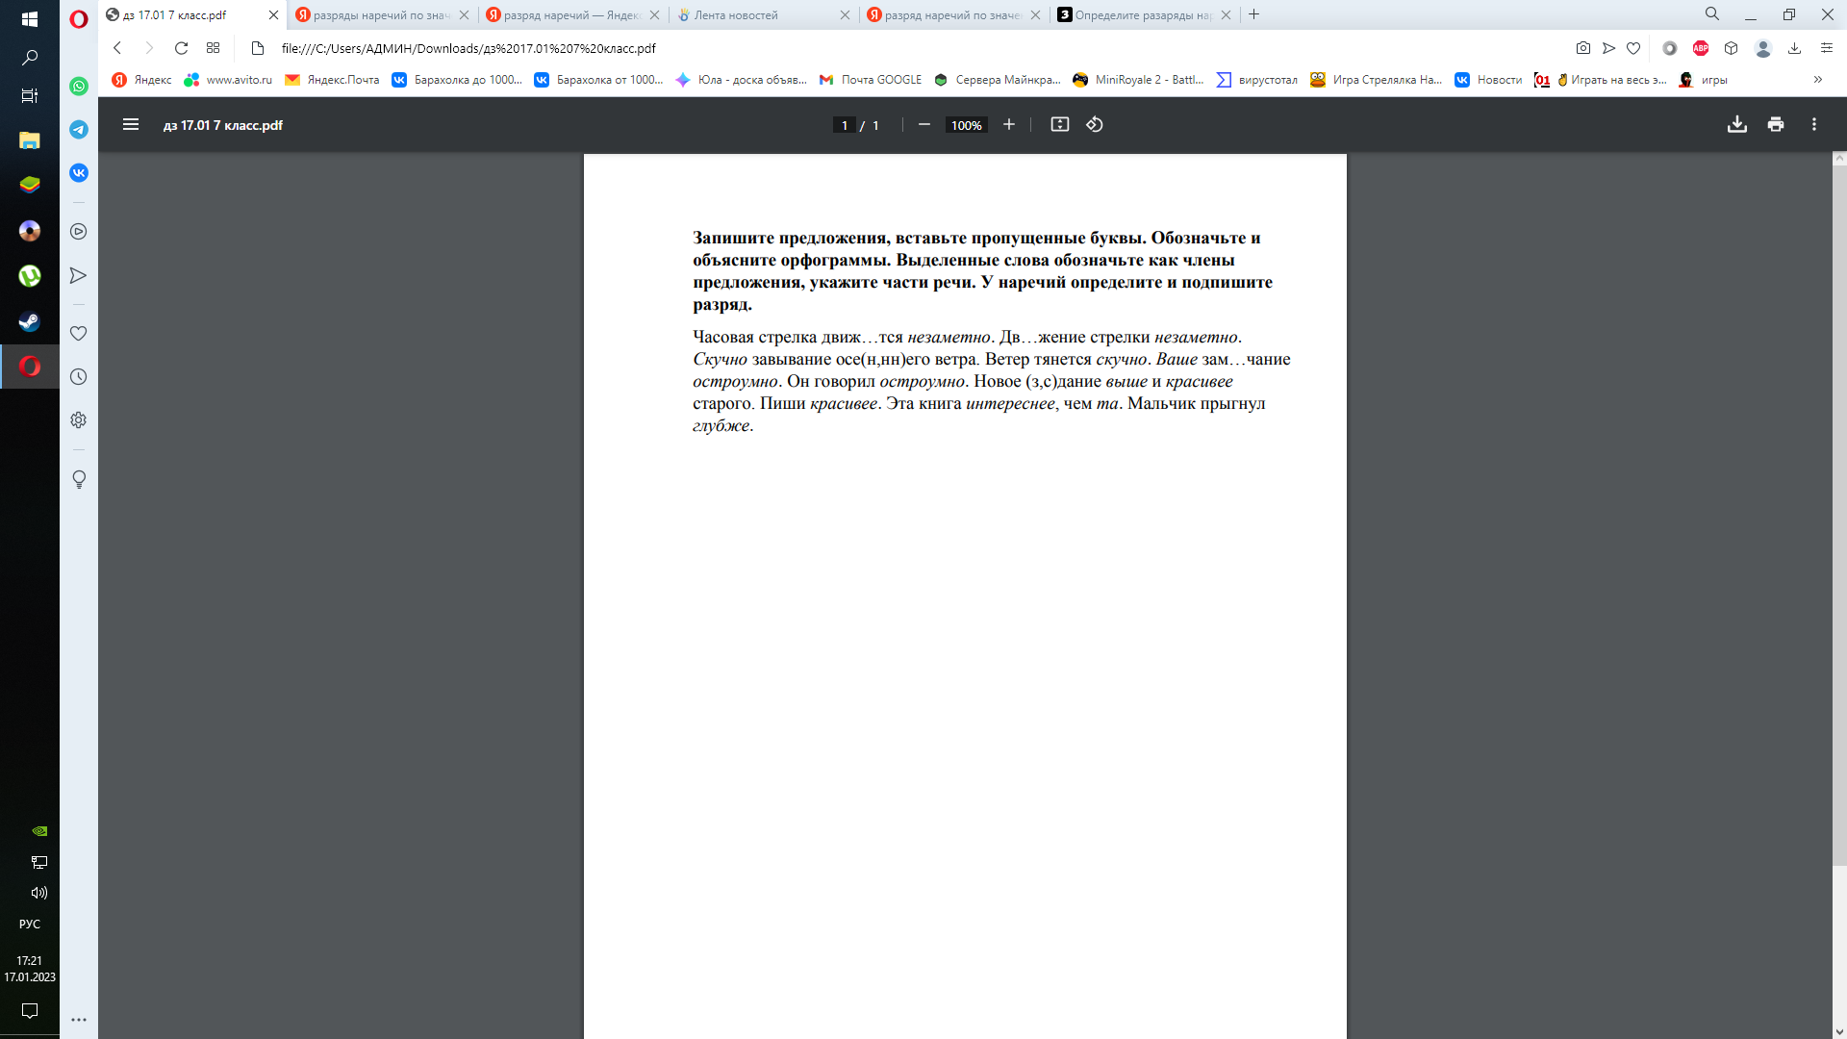1847x1039 pixels.
Task: Open the Яндекс.Почта bookmark
Action: pyautogui.click(x=331, y=80)
